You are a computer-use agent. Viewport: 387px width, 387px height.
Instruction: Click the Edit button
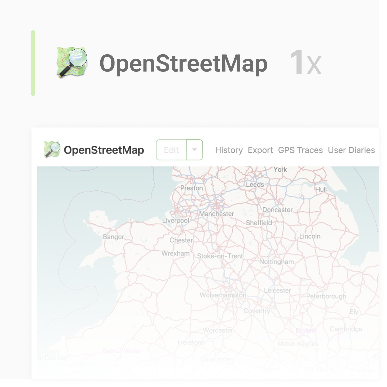(x=171, y=150)
